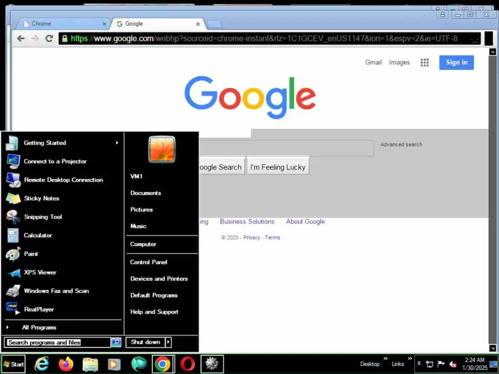Click the green globe browser taskbar icon
This screenshot has width=499, height=374.
[x=138, y=364]
